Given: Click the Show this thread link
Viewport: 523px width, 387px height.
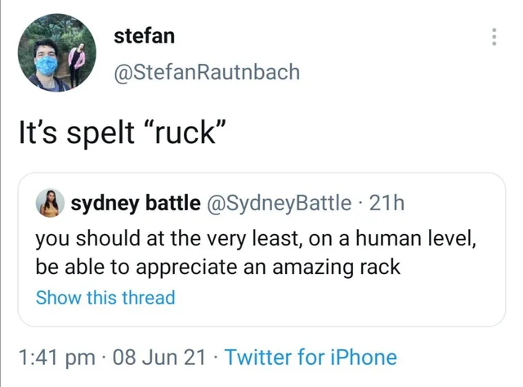Looking at the screenshot, I should (105, 297).
